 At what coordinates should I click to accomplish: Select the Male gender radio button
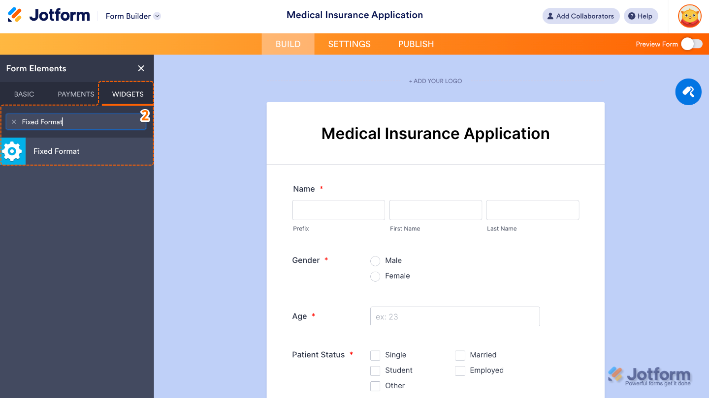pos(375,261)
